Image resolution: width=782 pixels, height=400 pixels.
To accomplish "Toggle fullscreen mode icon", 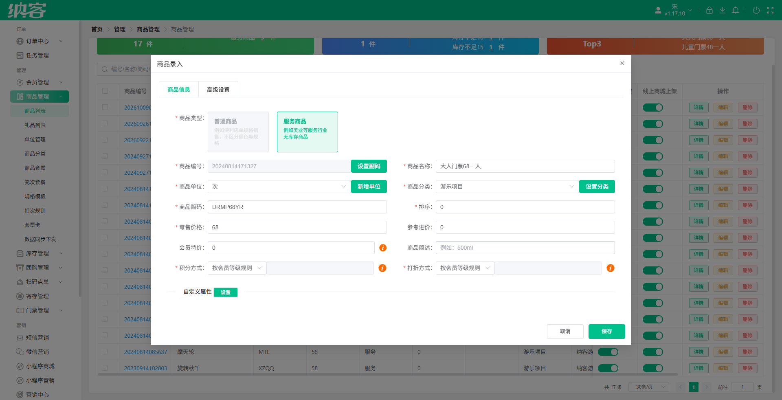I will [x=770, y=10].
